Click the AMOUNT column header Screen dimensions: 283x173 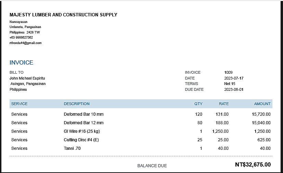[x=262, y=104]
